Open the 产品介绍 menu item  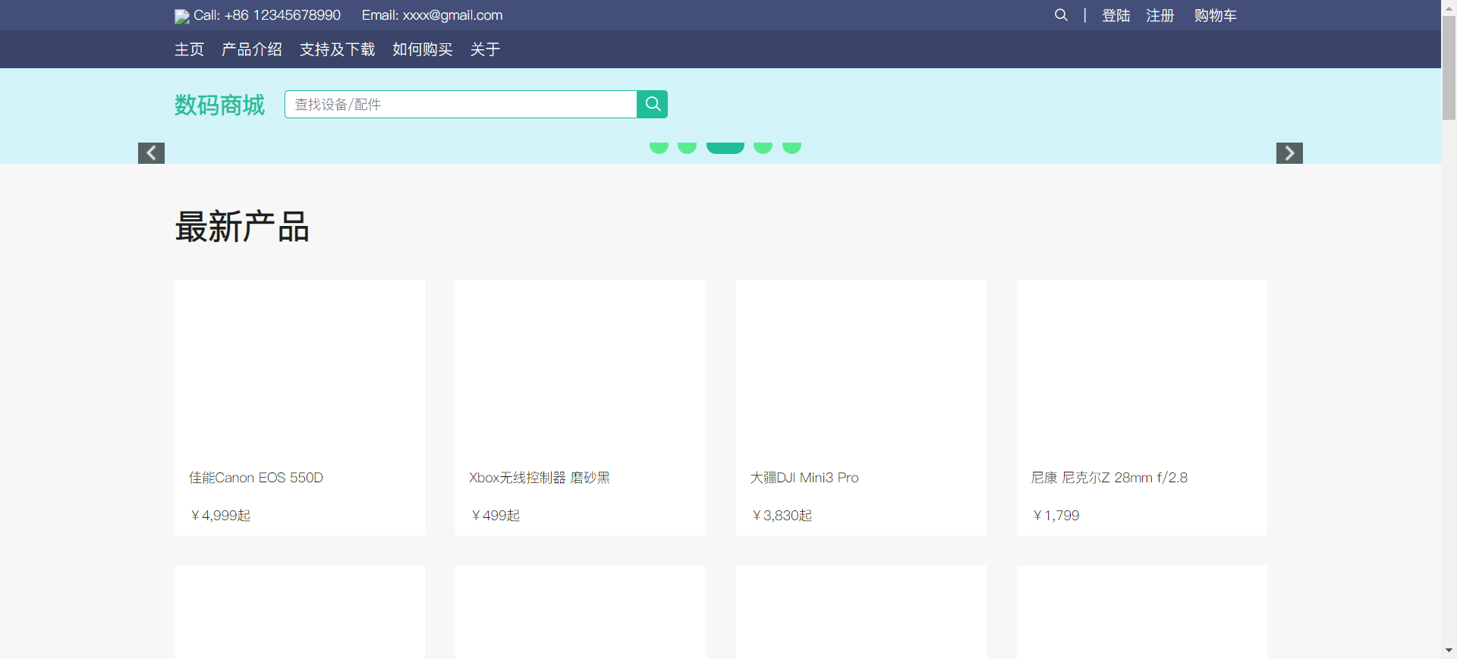pos(252,49)
